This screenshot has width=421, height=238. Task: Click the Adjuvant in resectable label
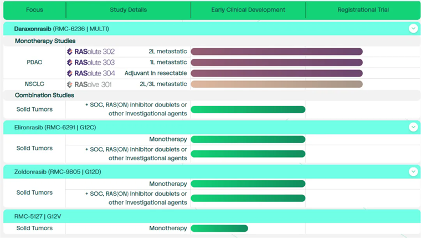pyautogui.click(x=156, y=73)
